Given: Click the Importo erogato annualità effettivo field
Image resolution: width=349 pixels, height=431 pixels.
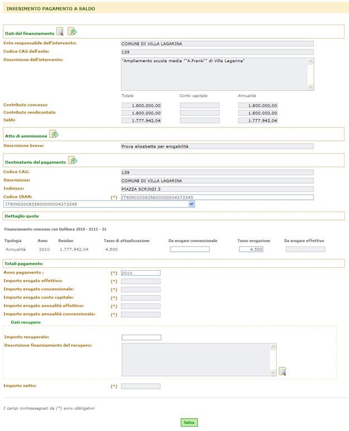Looking at the screenshot, I should [x=140, y=306].
